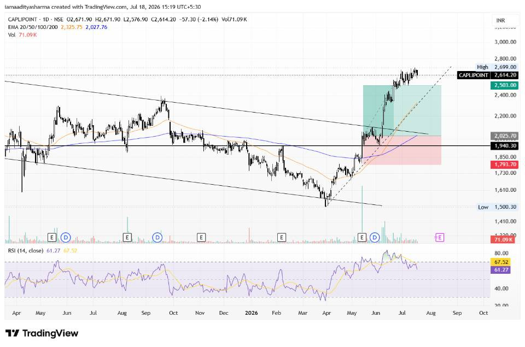The height and width of the screenshot is (347, 525).
Task: Click the 80.00 RSI axis label
Action: coord(501,254)
